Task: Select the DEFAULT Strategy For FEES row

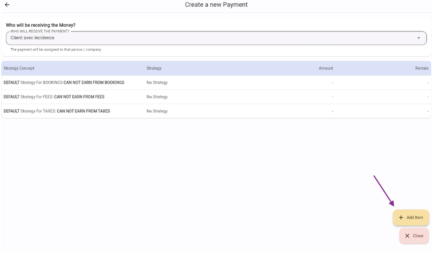Action: (x=54, y=97)
